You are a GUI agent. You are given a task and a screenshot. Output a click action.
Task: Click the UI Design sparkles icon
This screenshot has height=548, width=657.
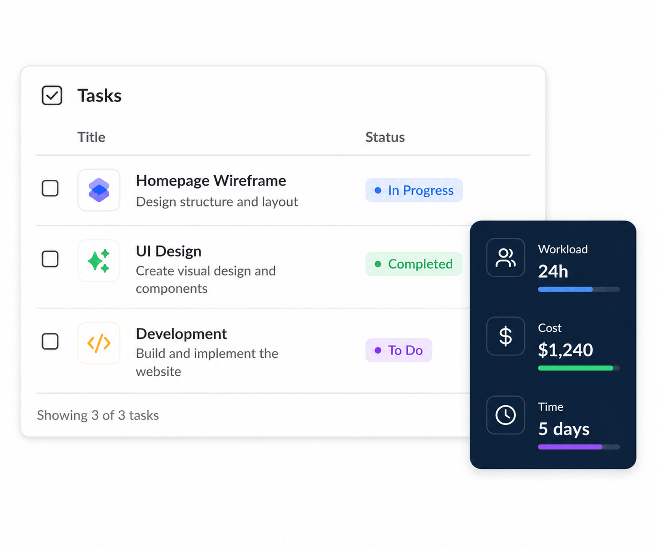[x=99, y=261]
